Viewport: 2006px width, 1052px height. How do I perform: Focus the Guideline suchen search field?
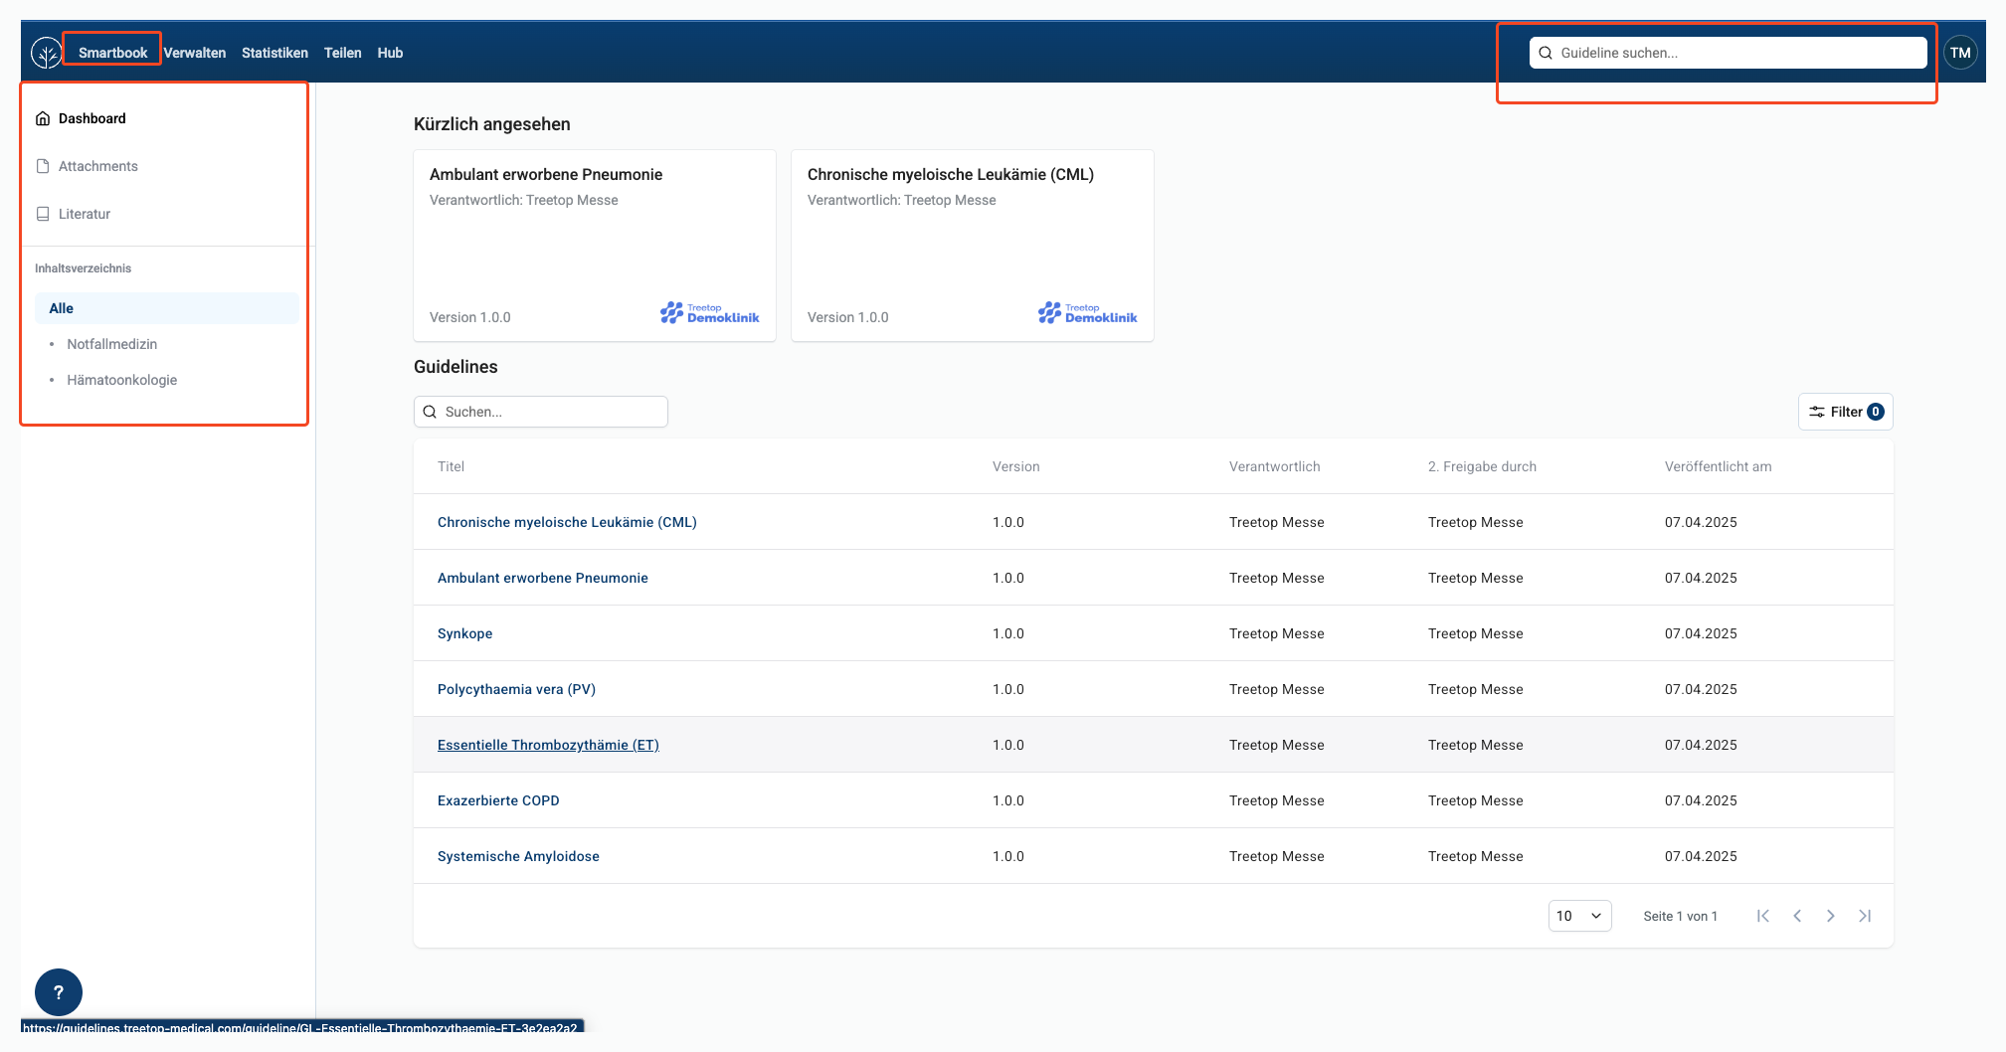coord(1728,53)
